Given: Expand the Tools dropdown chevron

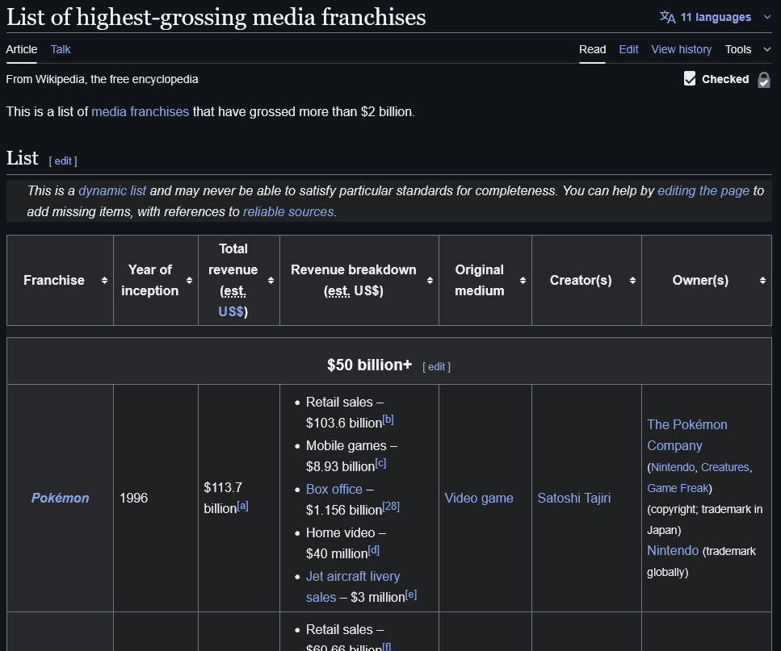Looking at the screenshot, I should pos(767,49).
